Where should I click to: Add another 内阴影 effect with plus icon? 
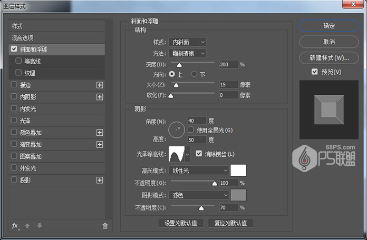point(100,97)
